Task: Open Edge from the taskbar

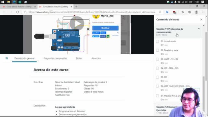Action: coord(14,2)
